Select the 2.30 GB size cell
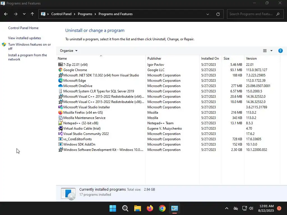Viewport: 287px width, 215px height. point(237,149)
